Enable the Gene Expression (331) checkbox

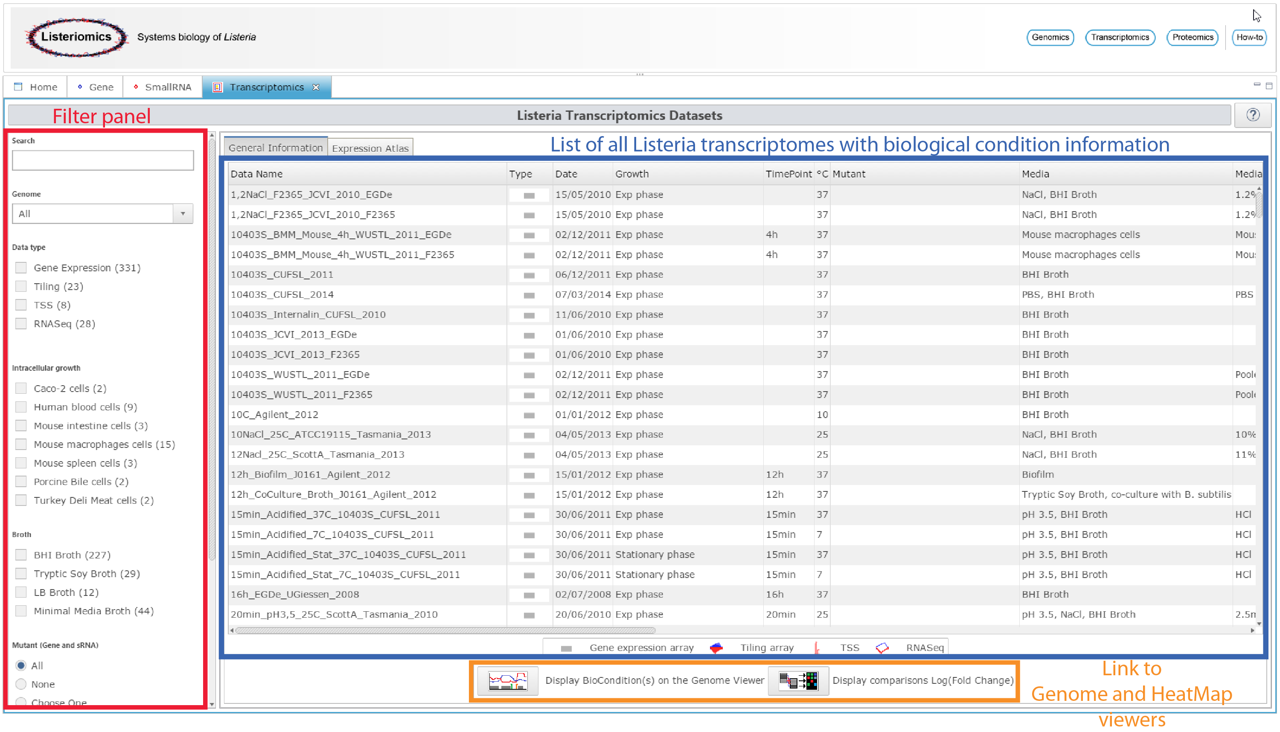click(x=21, y=267)
